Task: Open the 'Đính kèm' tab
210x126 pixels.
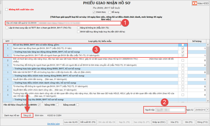Action: tap(39, 115)
